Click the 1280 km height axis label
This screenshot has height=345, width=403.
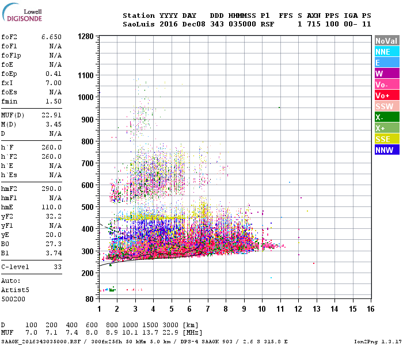86,37
